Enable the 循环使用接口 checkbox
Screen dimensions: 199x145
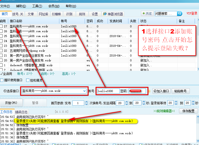pos(2,80)
